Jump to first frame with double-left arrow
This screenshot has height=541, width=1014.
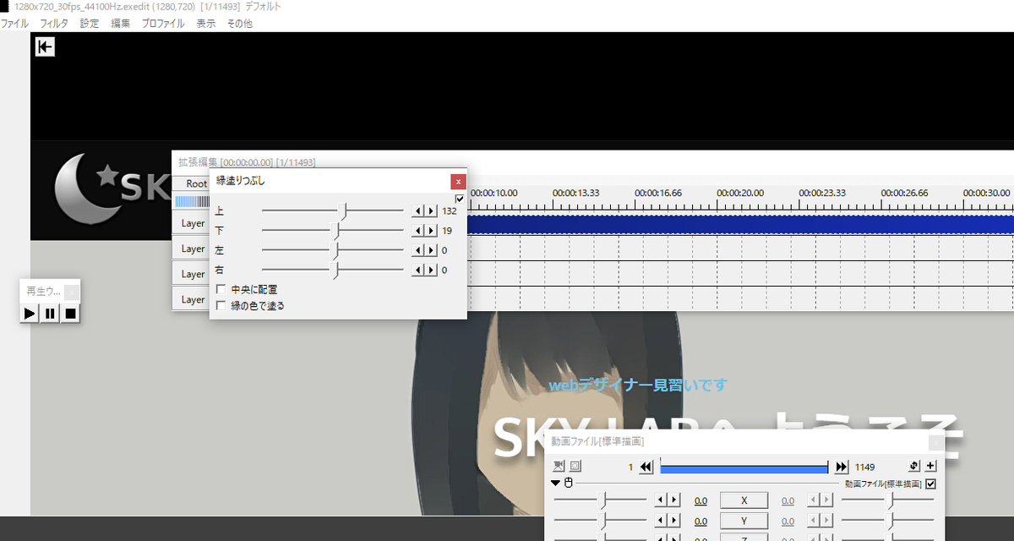pyautogui.click(x=646, y=467)
